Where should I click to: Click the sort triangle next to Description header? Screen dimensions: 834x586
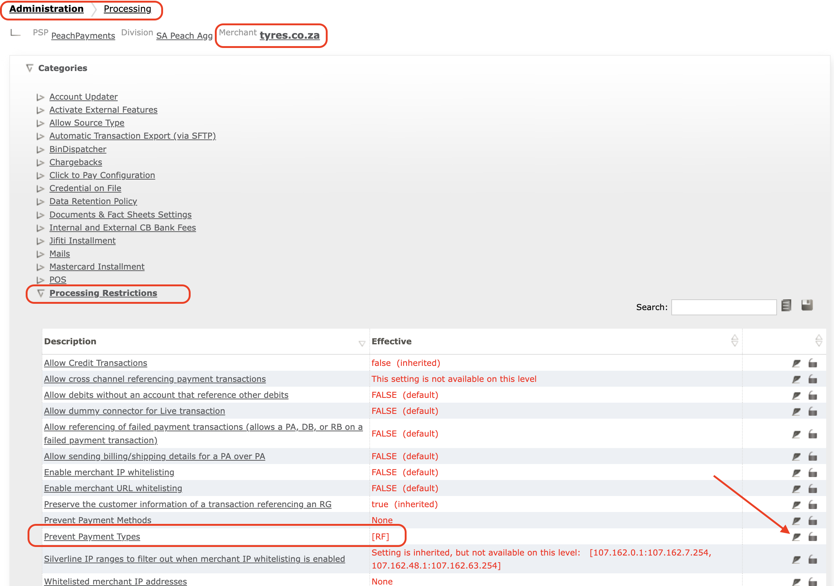pos(362,344)
